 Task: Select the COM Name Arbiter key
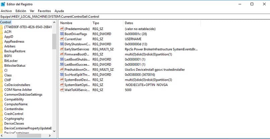18,90
